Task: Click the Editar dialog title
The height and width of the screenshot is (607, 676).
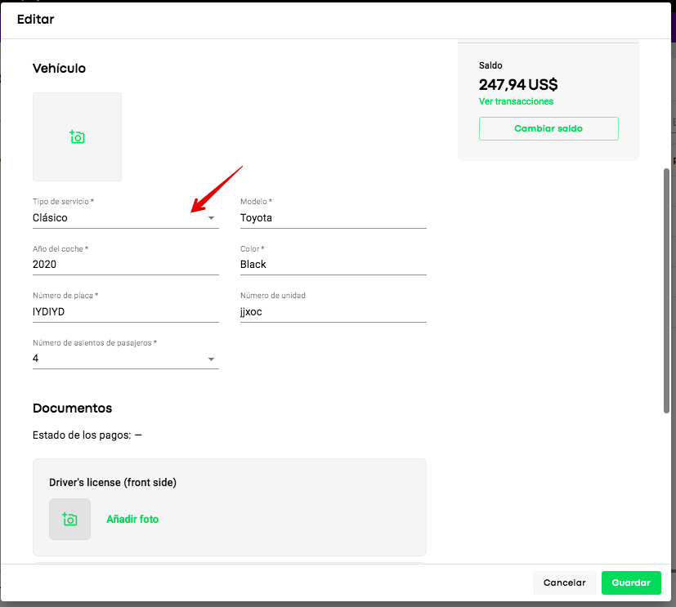Action: tap(35, 19)
